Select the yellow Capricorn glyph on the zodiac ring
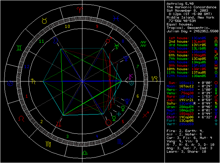 tap(154, 79)
